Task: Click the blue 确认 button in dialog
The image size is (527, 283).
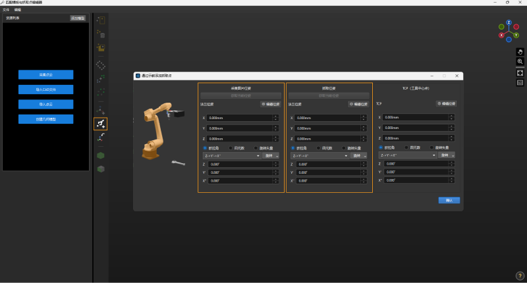Action: [x=449, y=201]
